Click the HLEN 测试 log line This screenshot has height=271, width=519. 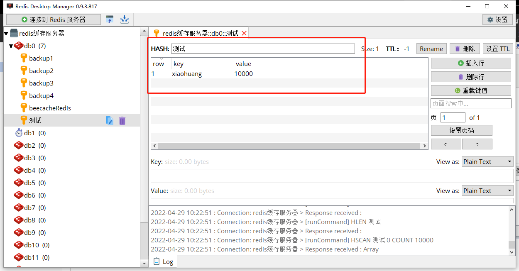coord(266,222)
